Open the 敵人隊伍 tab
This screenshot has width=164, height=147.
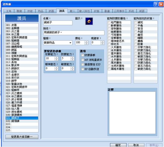(x=85, y=11)
